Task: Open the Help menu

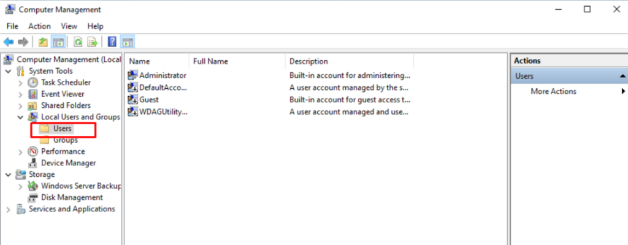Action: 95,26
